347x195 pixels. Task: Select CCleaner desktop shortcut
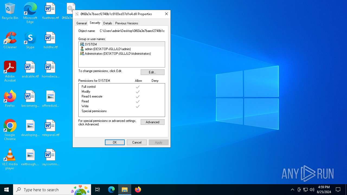(10, 41)
